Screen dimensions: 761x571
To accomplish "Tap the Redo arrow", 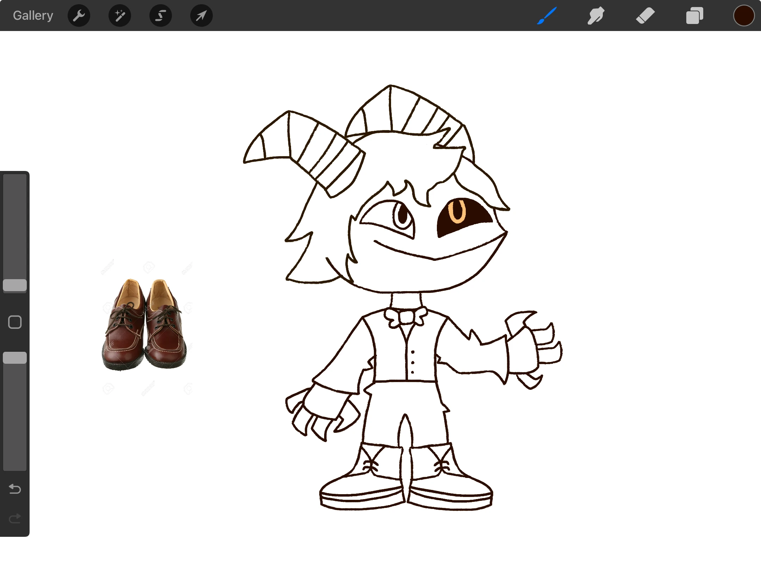I will coord(15,518).
